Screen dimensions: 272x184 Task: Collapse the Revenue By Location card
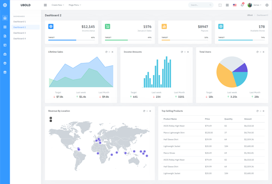pyautogui.click(x=147, y=111)
